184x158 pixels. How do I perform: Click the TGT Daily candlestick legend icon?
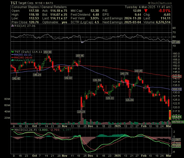pos(12,52)
